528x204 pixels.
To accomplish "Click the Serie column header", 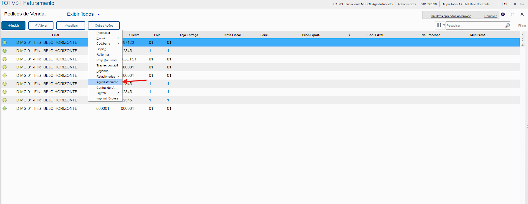I will tap(264, 35).
